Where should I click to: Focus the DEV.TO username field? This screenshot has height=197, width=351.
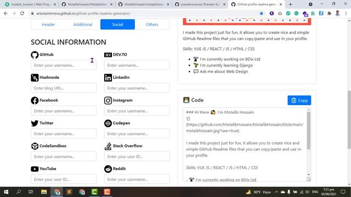(x=137, y=65)
